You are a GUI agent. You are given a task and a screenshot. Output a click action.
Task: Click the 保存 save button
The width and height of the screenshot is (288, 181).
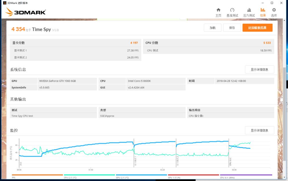232,28
